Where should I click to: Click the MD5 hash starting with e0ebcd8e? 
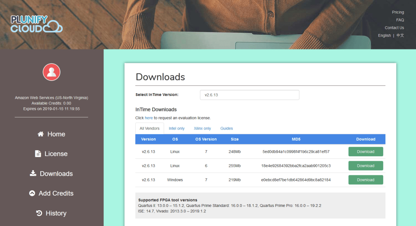296,180
